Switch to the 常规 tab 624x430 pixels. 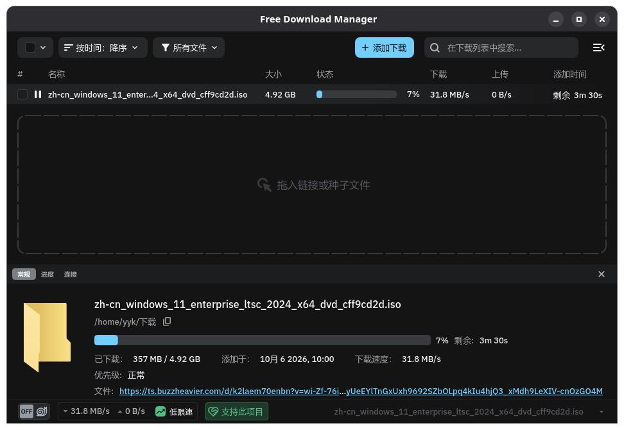pyautogui.click(x=24, y=274)
